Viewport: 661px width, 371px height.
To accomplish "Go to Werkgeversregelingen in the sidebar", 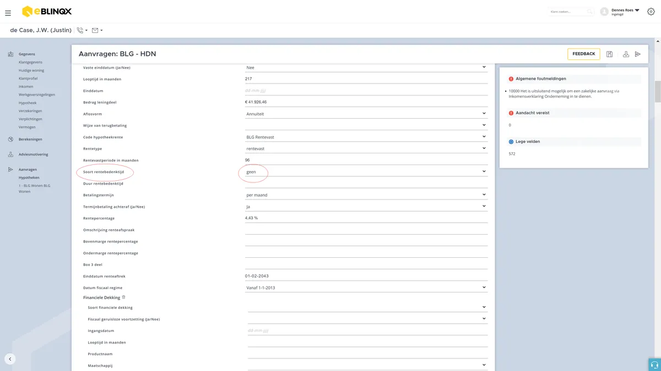I will click(37, 95).
